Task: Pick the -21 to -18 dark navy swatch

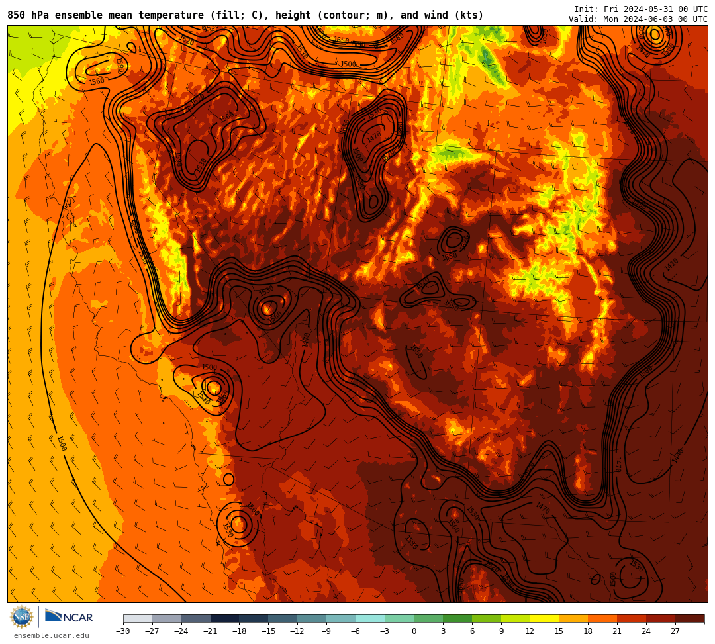Action: [x=225, y=618]
